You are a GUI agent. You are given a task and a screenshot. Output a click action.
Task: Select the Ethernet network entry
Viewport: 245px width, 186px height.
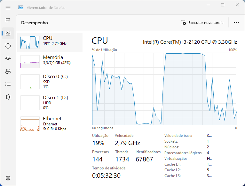tap(50, 124)
